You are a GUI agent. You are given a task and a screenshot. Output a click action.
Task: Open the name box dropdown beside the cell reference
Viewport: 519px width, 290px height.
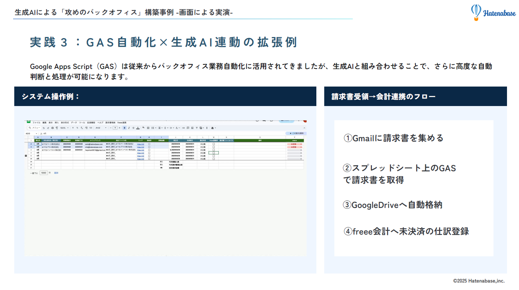pyautogui.click(x=36, y=133)
